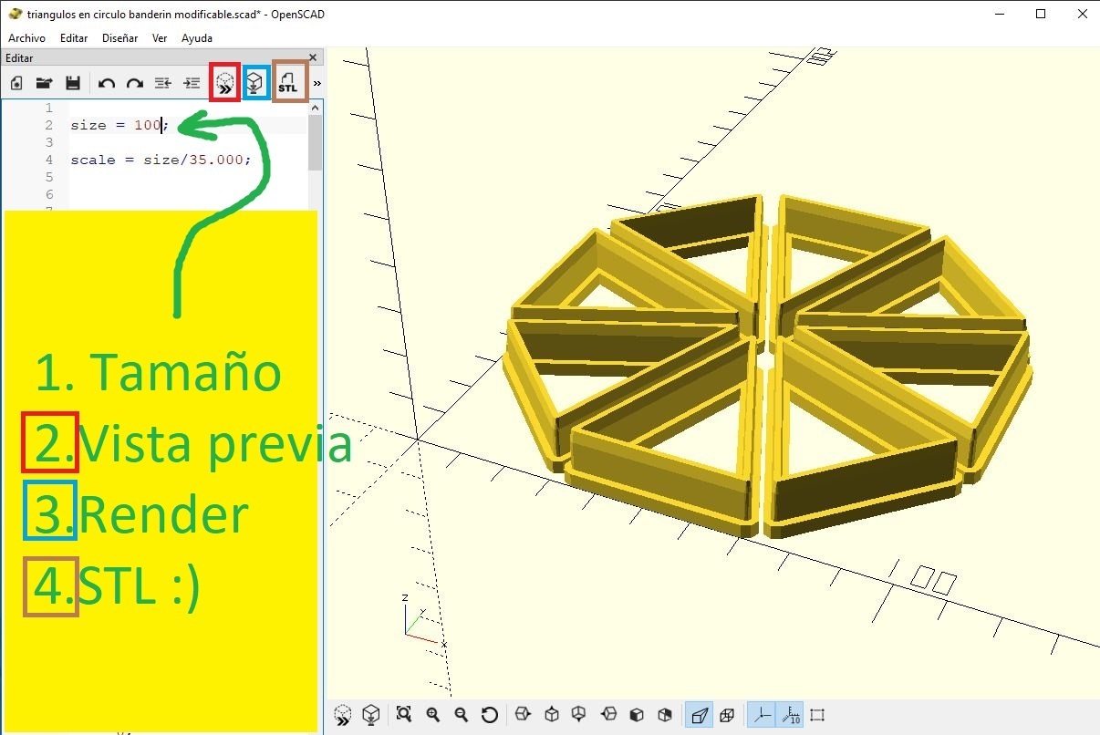Switch to the Front view
Screen dimensions: 1100x735
coord(637,715)
